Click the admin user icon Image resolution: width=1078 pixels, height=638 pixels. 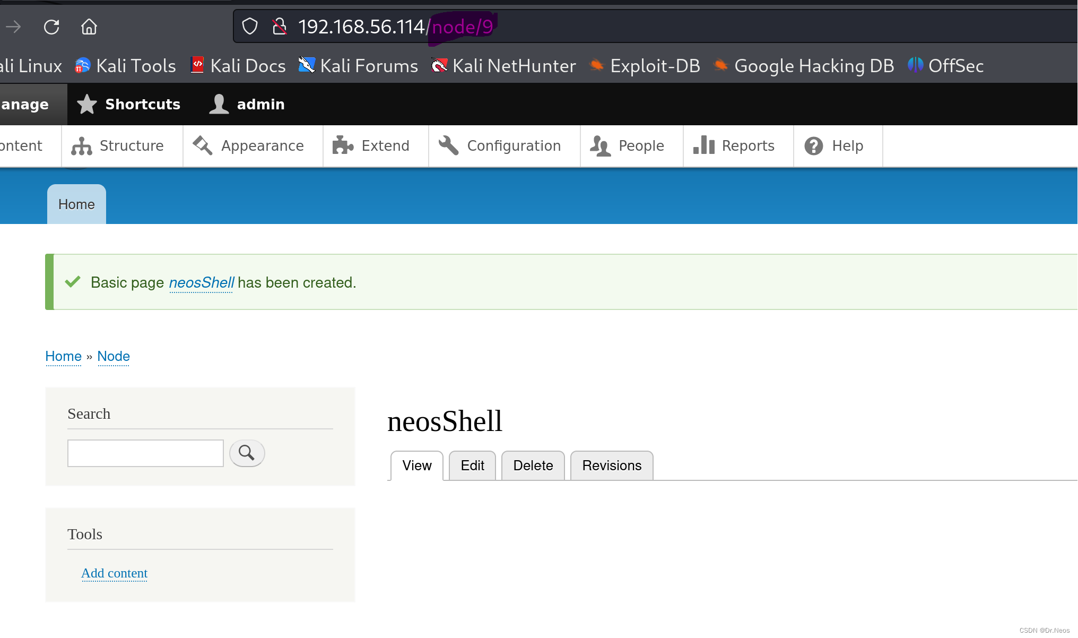pos(220,104)
